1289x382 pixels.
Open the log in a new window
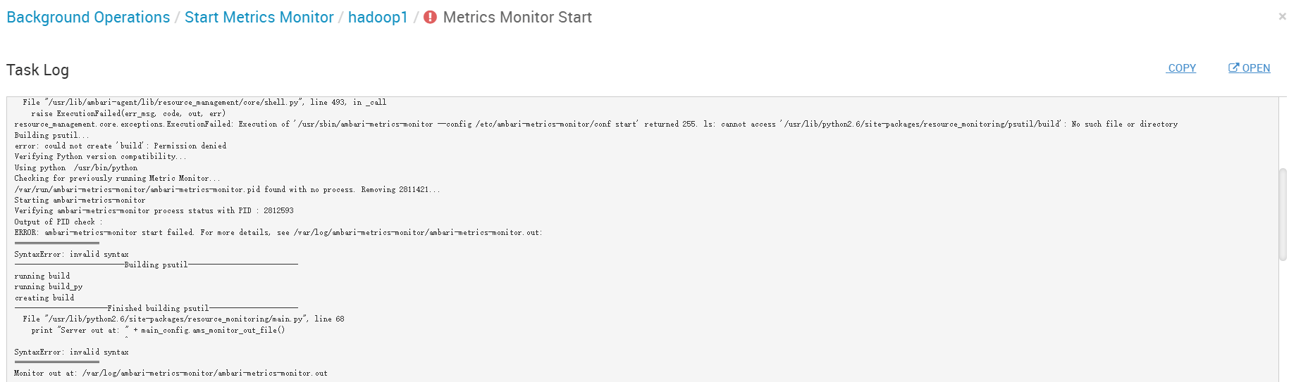point(1250,68)
